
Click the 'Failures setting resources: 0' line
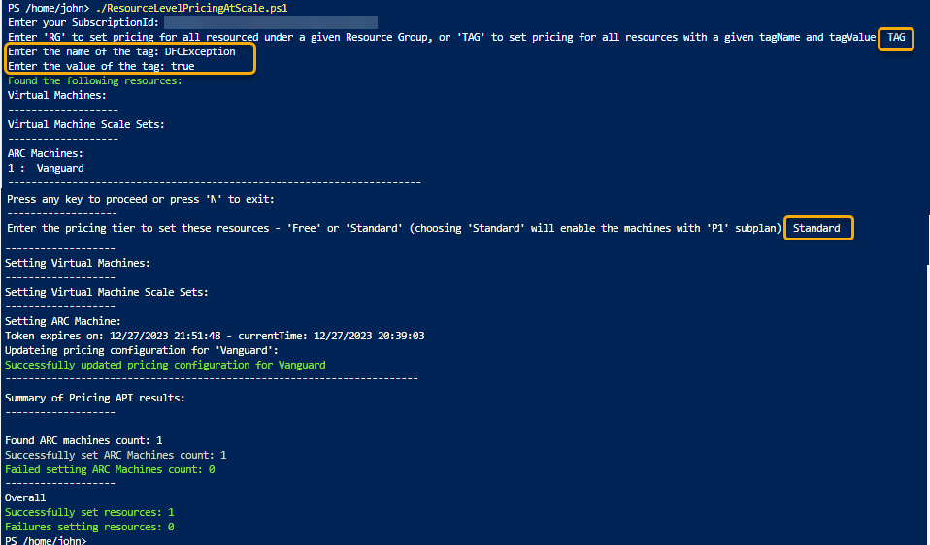(89, 527)
